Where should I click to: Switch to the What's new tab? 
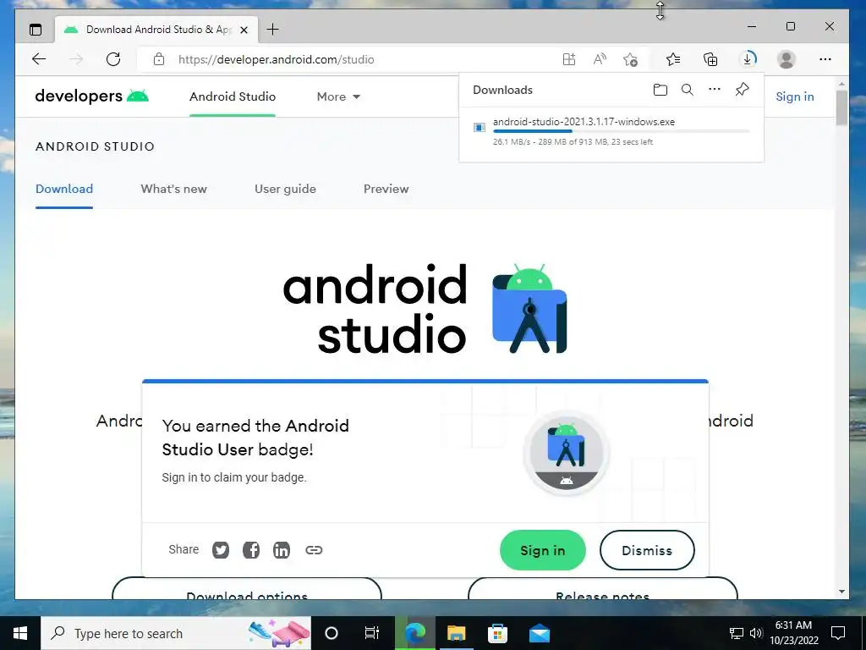click(173, 189)
